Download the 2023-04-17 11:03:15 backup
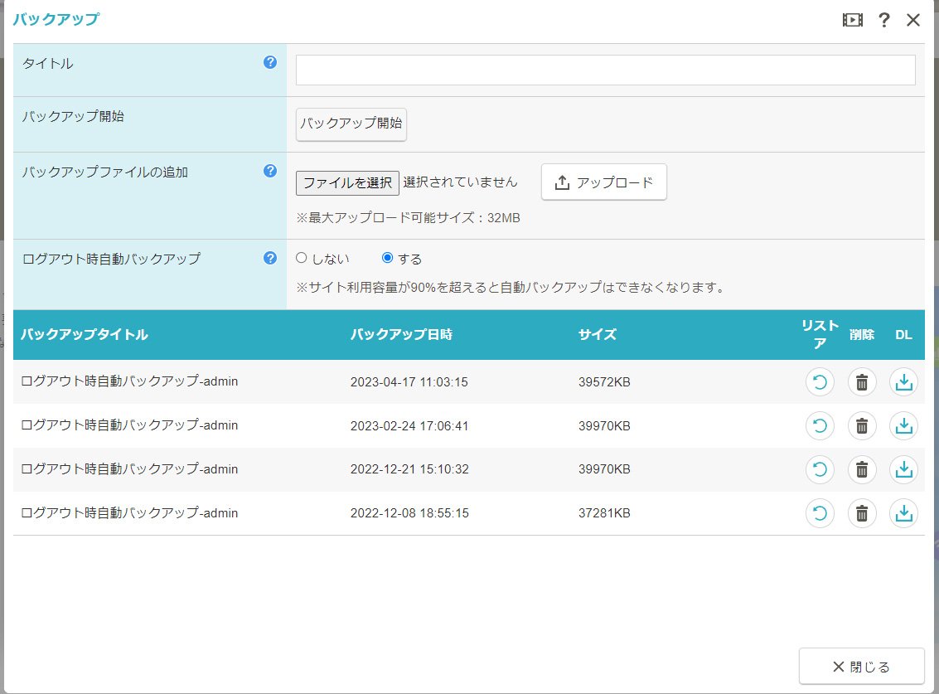Image resolution: width=939 pixels, height=694 pixels. tap(903, 381)
